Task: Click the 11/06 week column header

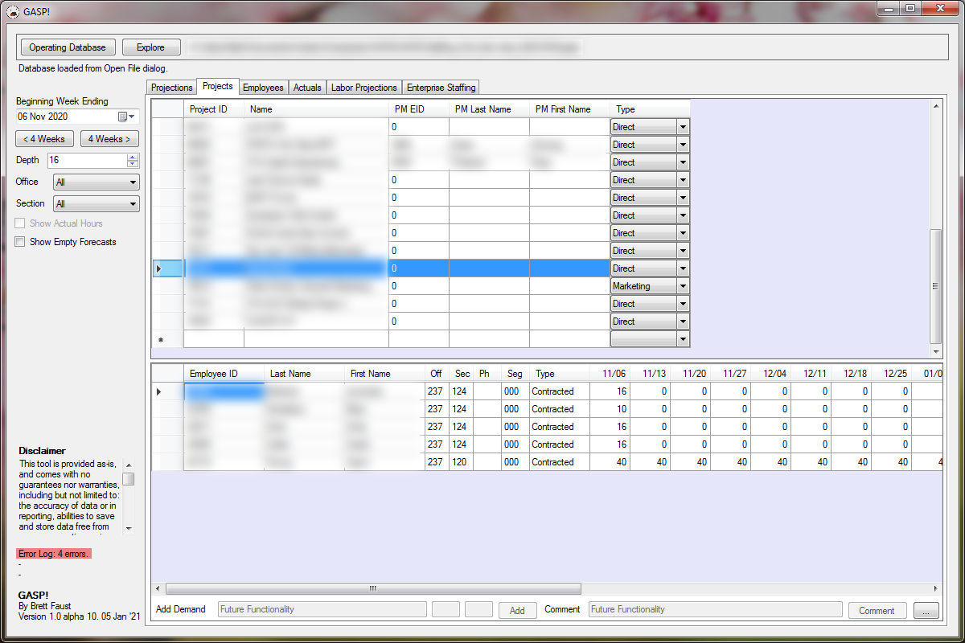Action: click(x=610, y=374)
